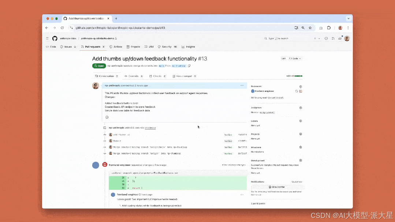395x222 pixels.
Task: Switch to the Code repository tab
Action: 51,47
